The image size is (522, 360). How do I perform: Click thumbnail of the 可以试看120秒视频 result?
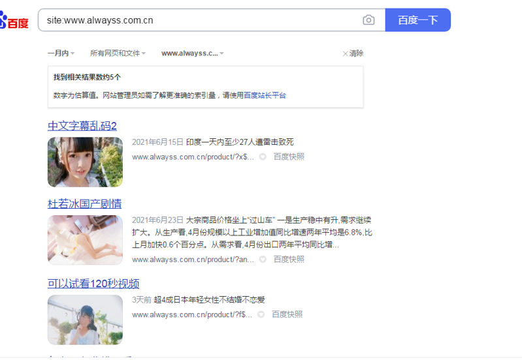[85, 320]
